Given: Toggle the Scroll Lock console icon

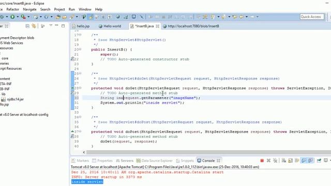Looking at the screenshot, I should point(291,161).
